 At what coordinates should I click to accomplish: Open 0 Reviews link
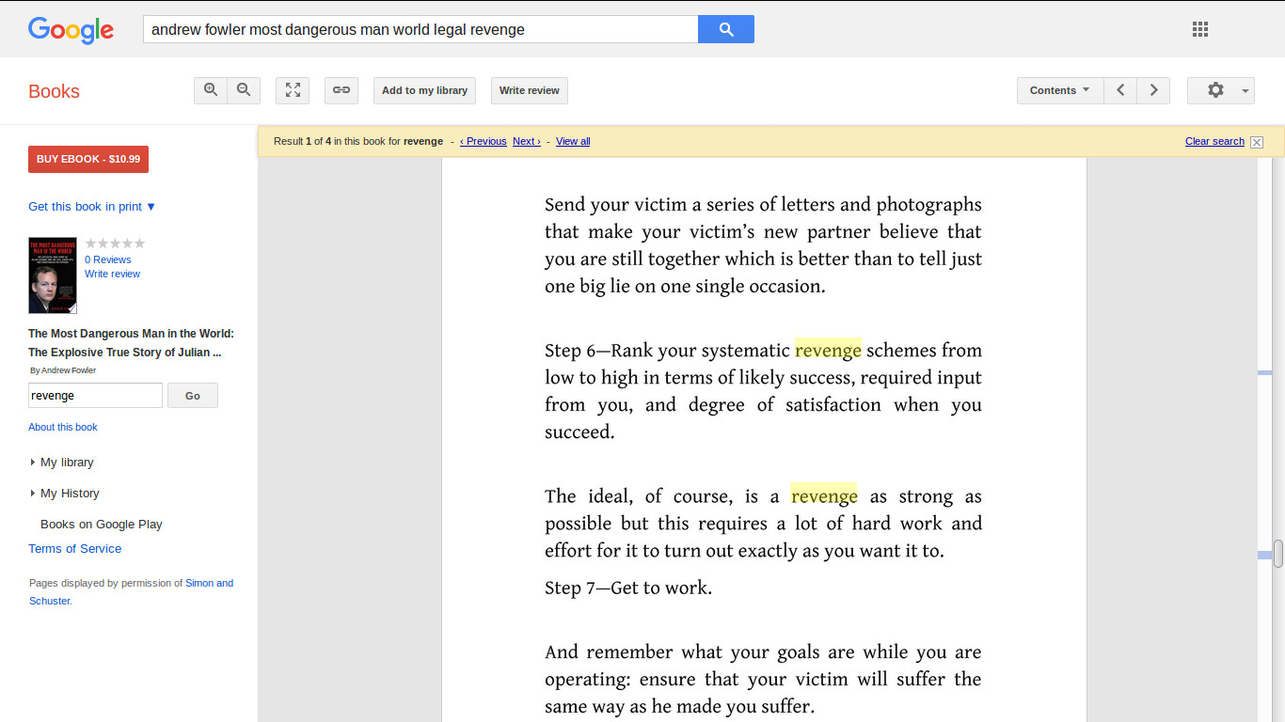[x=108, y=259]
